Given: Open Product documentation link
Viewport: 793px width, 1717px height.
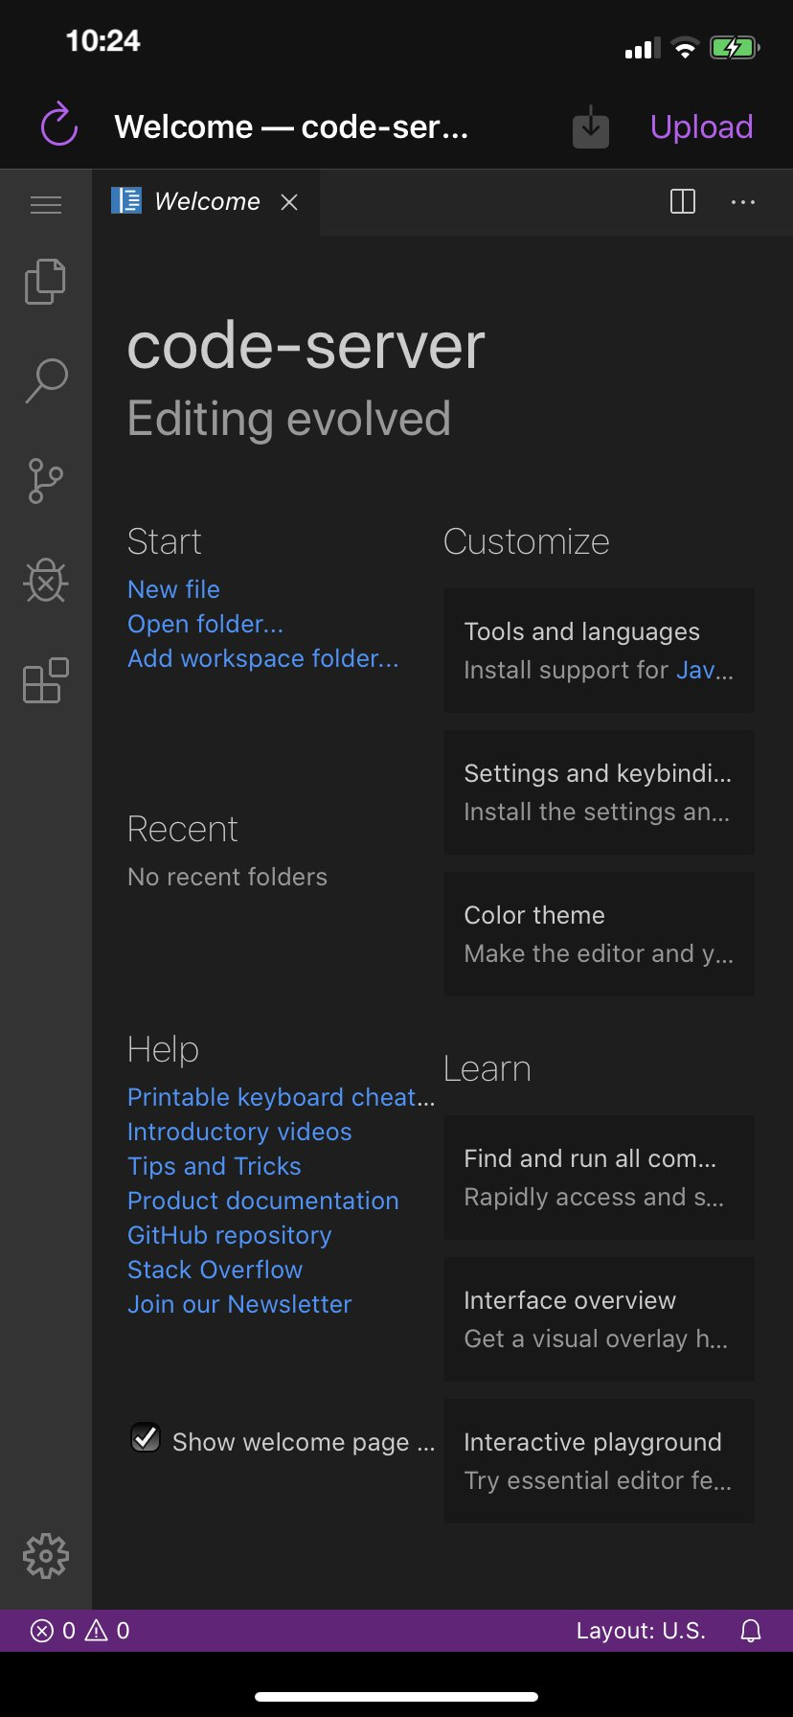Looking at the screenshot, I should (x=262, y=1201).
